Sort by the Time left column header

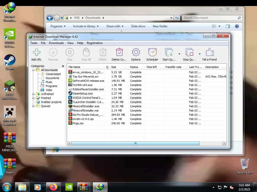pos(154,67)
